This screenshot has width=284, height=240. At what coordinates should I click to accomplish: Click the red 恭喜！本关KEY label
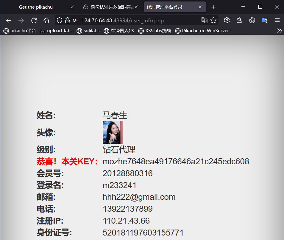point(67,162)
